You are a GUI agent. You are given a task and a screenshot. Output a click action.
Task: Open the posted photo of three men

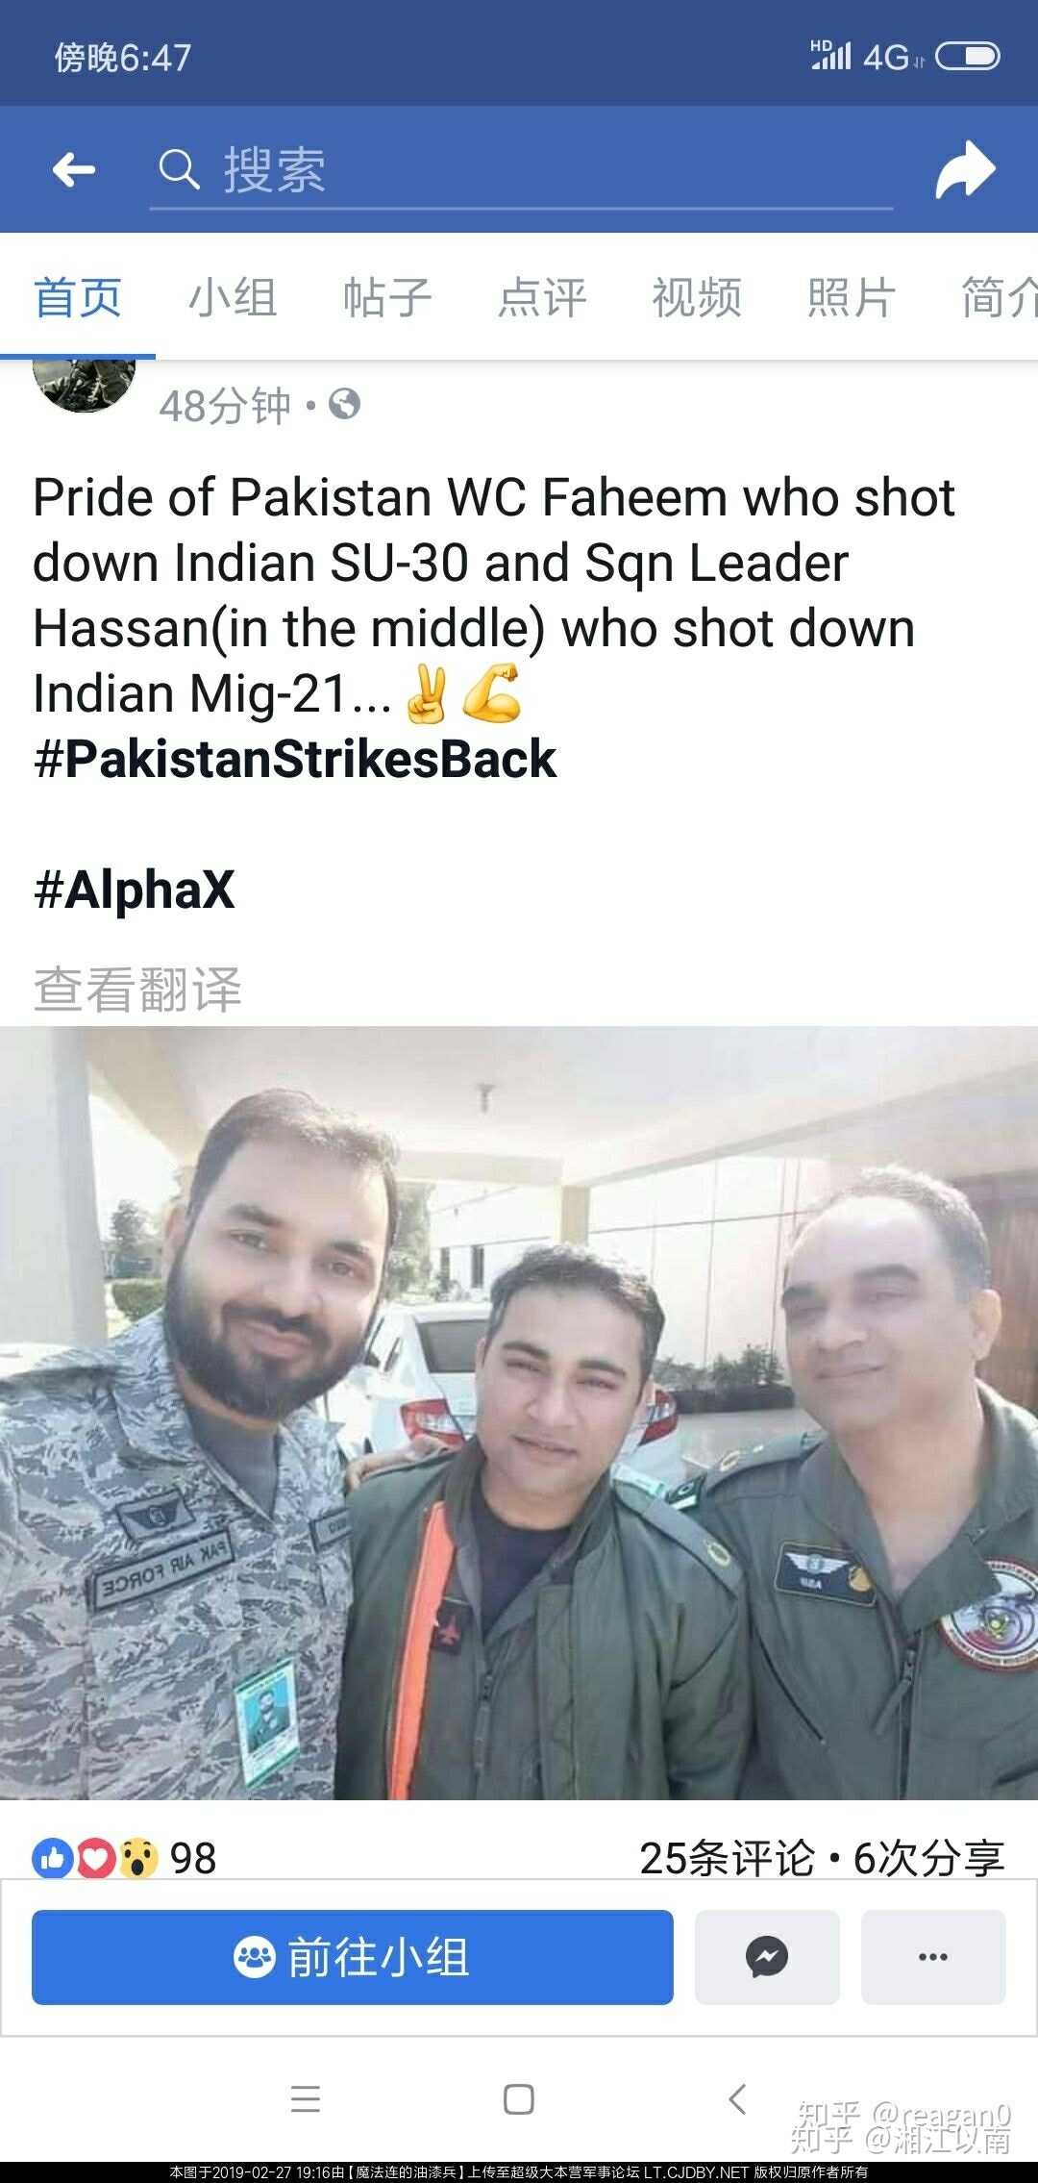519,1413
